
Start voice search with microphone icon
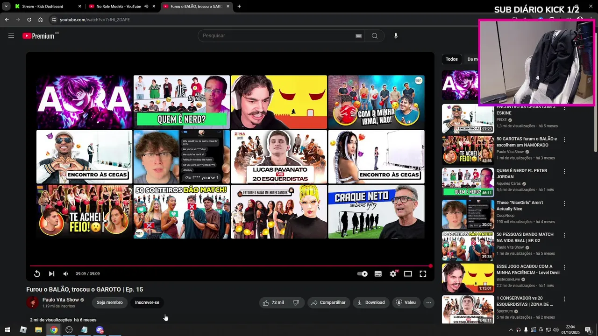396,36
